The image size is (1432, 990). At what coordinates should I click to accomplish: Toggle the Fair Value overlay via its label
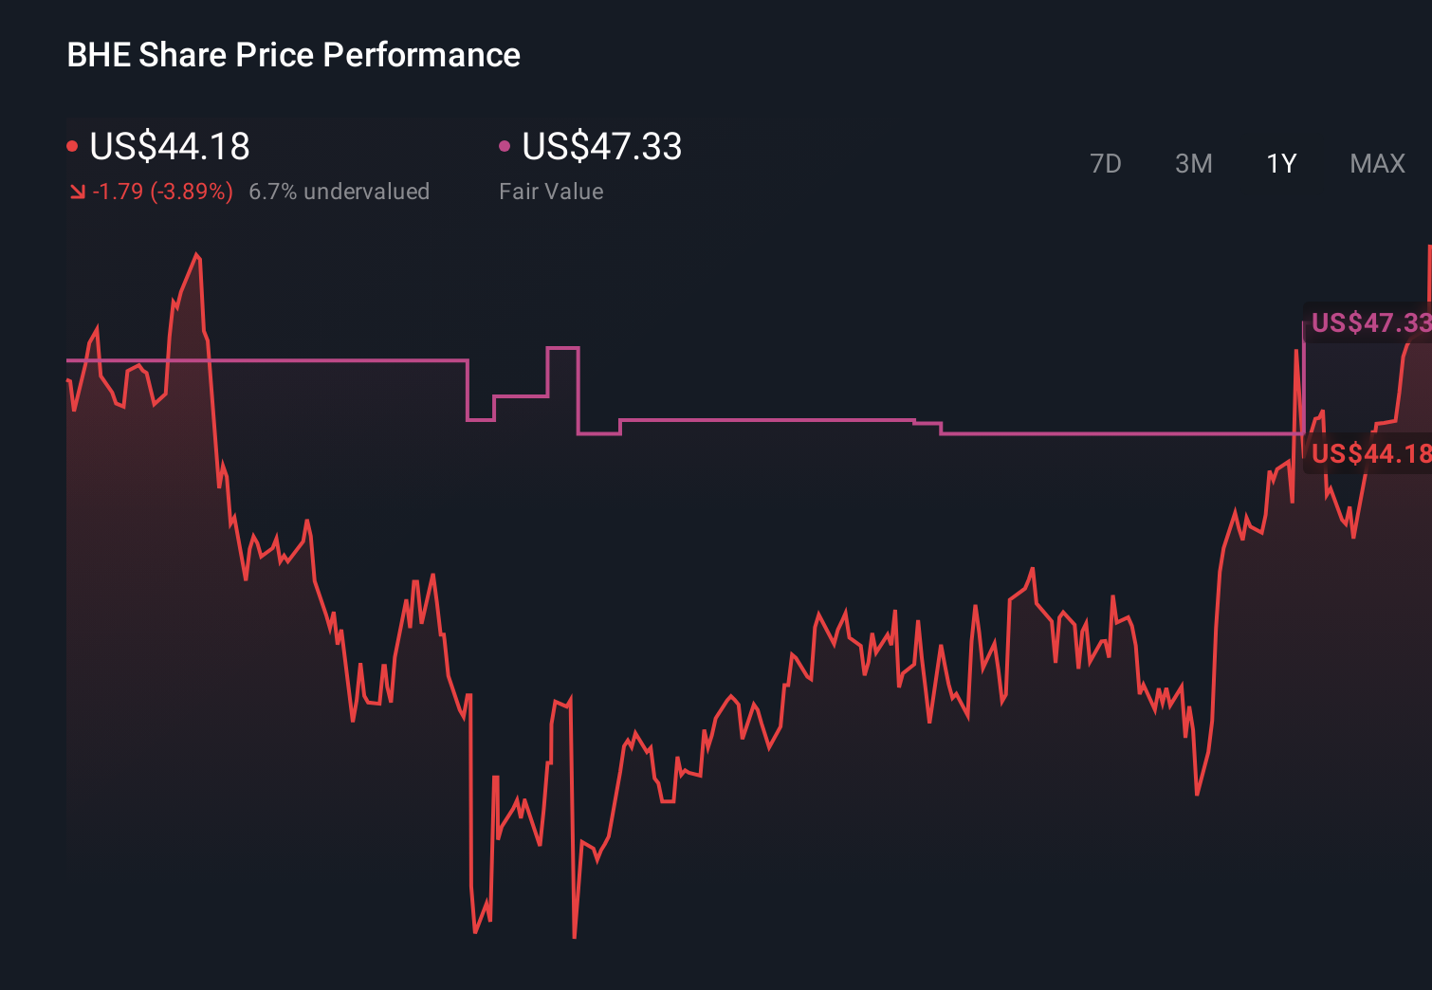pos(550,191)
